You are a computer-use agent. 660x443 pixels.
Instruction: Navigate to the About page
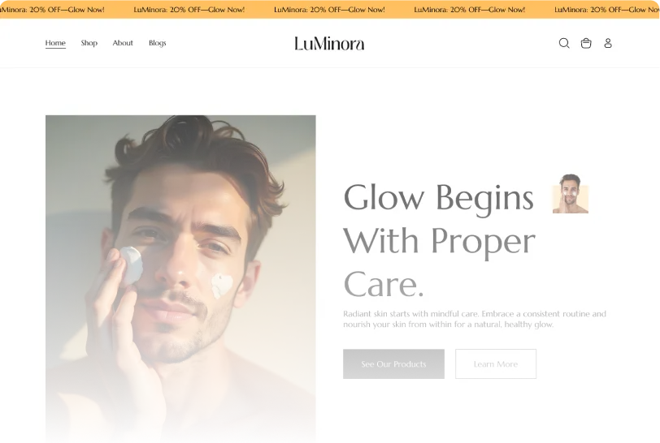click(x=123, y=43)
